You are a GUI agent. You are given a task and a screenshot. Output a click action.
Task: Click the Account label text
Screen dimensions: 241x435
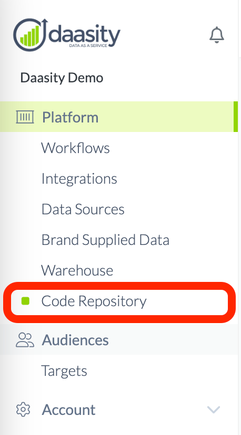[x=68, y=410]
